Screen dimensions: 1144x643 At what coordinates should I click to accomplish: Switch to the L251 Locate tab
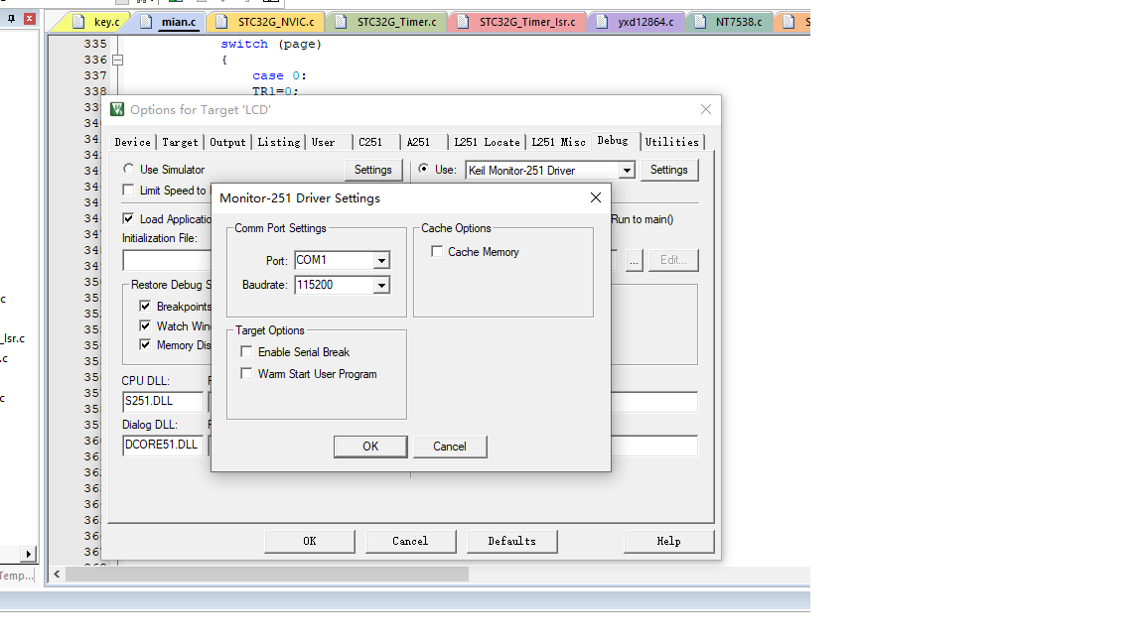[487, 142]
